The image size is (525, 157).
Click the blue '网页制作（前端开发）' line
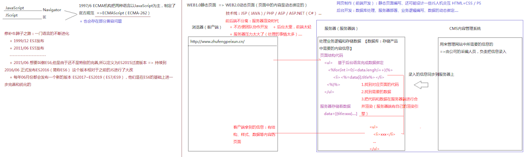coord(408,3)
